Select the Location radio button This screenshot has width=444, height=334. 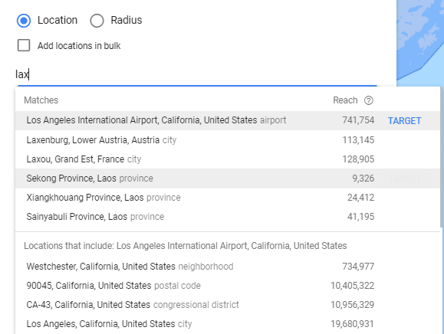click(x=24, y=21)
